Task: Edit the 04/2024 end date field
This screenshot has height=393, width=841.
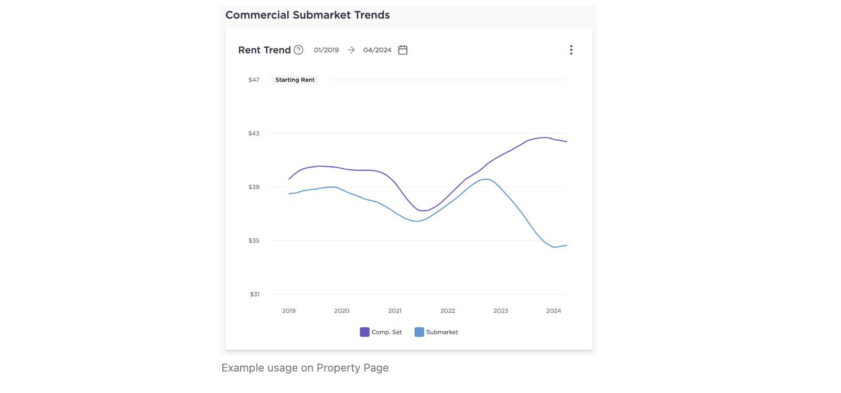Action: pos(378,50)
